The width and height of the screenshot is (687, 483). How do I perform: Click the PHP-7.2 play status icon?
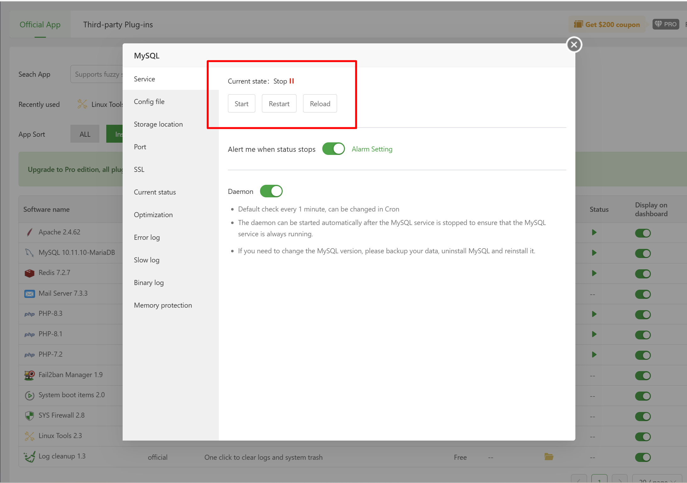click(x=594, y=354)
